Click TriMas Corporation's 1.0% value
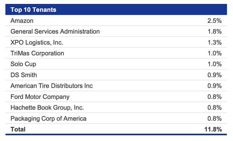Screen dimensions: 233x141 (x=214, y=53)
